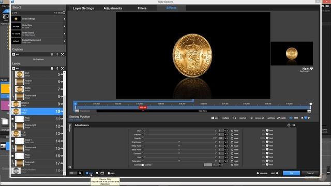Click the Colorize color swatch
Image resolution: width=331 pixels, height=186 pixels.
[208, 165]
